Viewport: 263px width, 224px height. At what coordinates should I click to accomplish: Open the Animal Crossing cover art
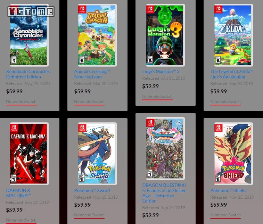(x=97, y=35)
